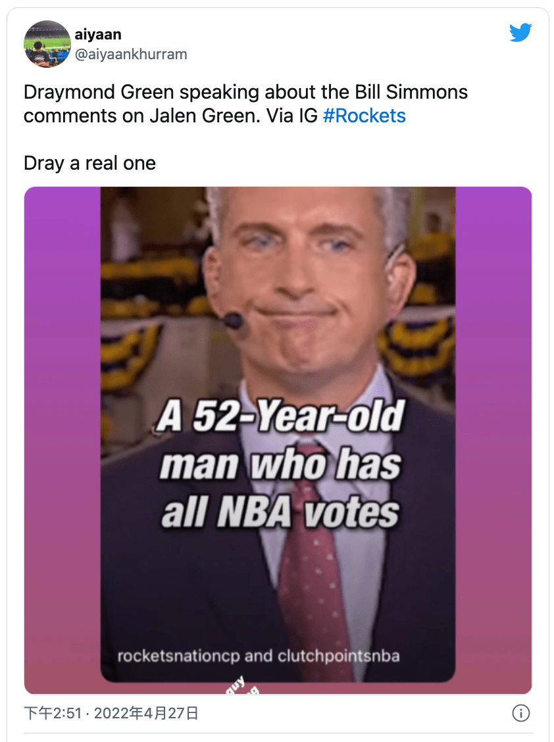Click the "A 52-Year-old" video caption line

(x=278, y=418)
